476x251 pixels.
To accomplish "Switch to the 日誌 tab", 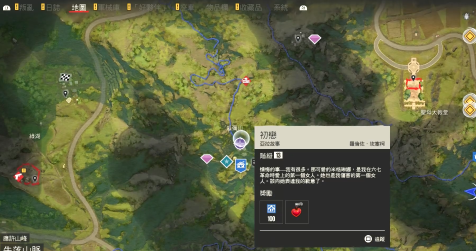I will (x=50, y=7).
